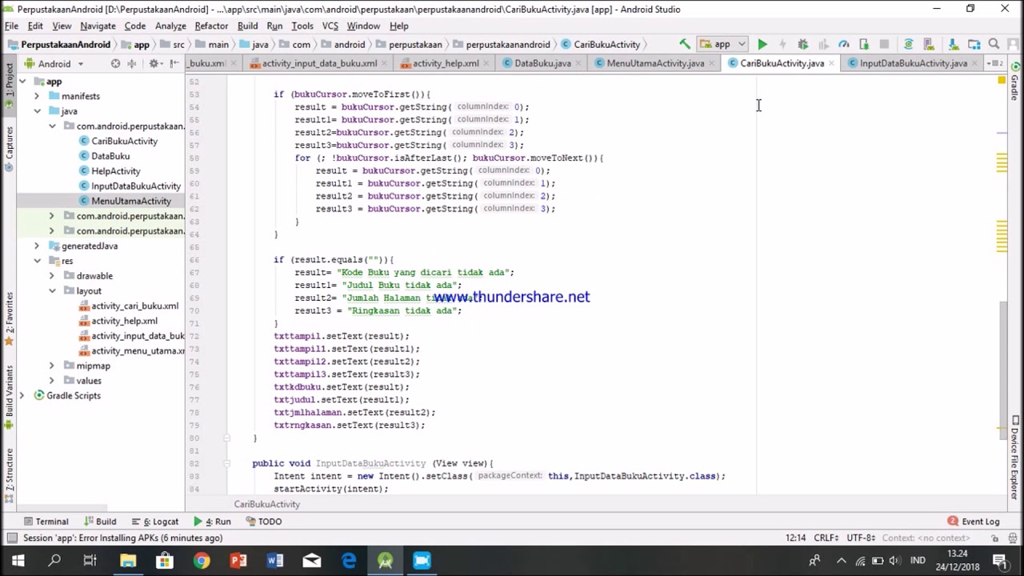The height and width of the screenshot is (576, 1024).
Task: Open the run configuration app dropdown
Action: 722,44
